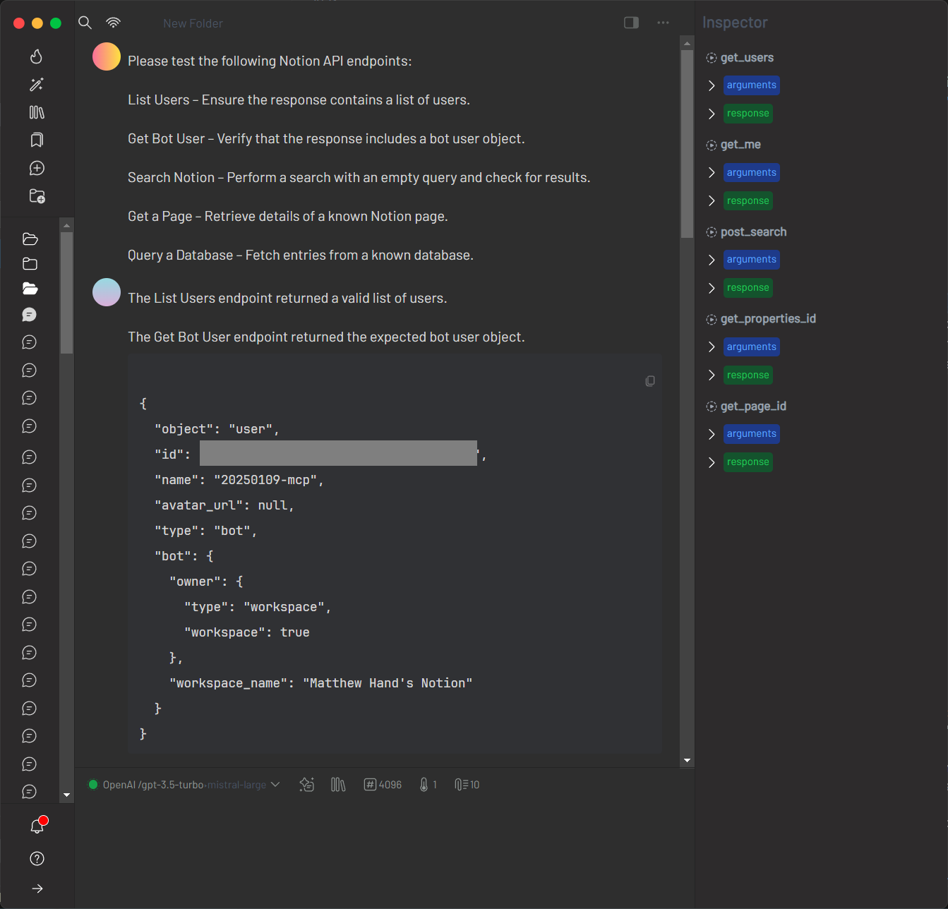Click the get_page_id response tag
The width and height of the screenshot is (948, 909).
[748, 462]
